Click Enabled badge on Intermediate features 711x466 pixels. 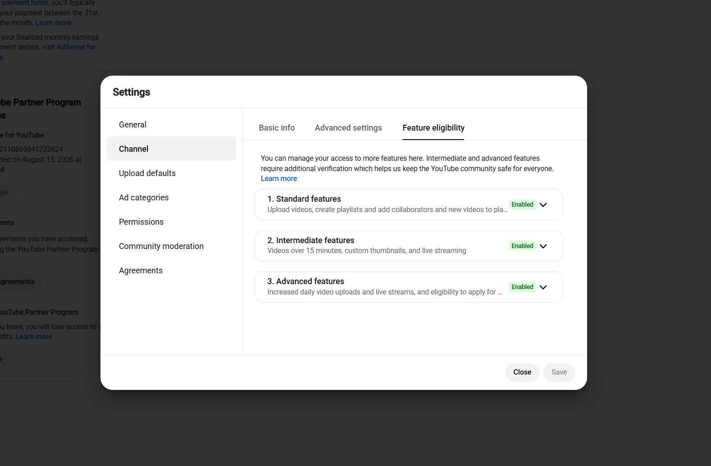pos(522,246)
